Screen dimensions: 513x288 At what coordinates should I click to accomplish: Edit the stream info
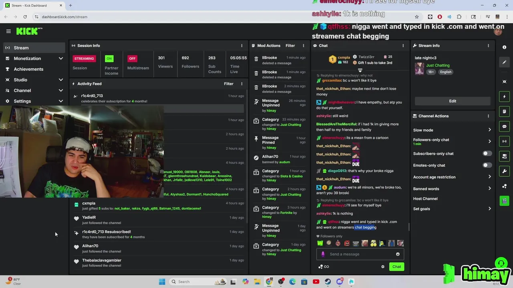[452, 101]
